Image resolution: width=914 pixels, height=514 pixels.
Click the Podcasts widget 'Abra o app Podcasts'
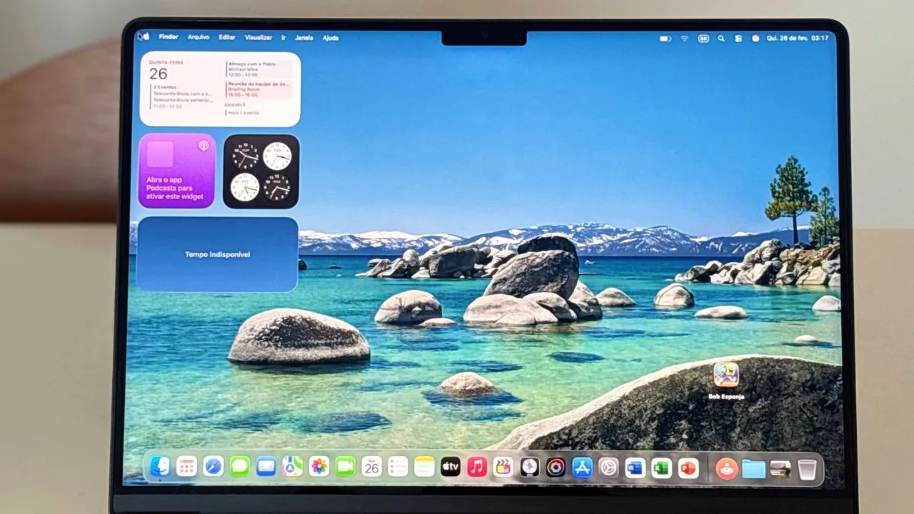[x=177, y=171]
